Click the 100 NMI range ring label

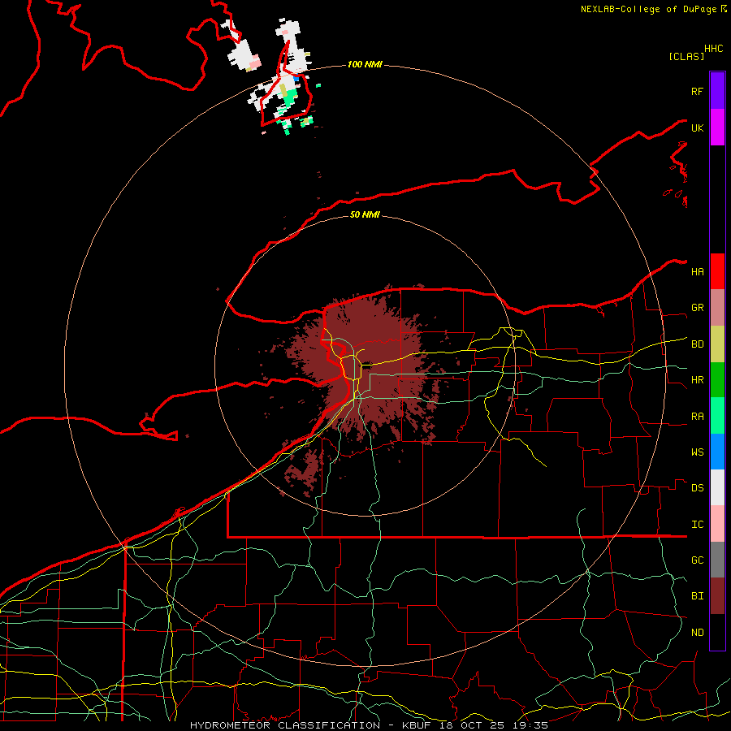(365, 64)
